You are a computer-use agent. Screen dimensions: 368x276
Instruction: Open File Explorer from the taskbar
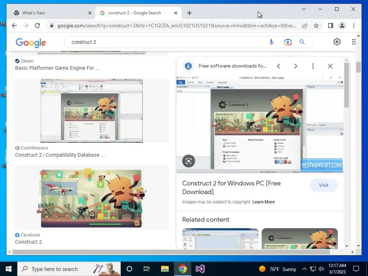coord(165,269)
